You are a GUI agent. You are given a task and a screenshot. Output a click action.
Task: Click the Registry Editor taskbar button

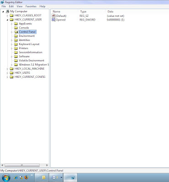(70, 177)
